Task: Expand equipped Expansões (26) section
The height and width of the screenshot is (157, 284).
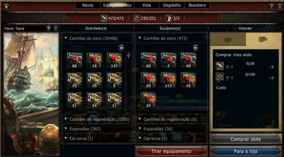Action: (171, 129)
